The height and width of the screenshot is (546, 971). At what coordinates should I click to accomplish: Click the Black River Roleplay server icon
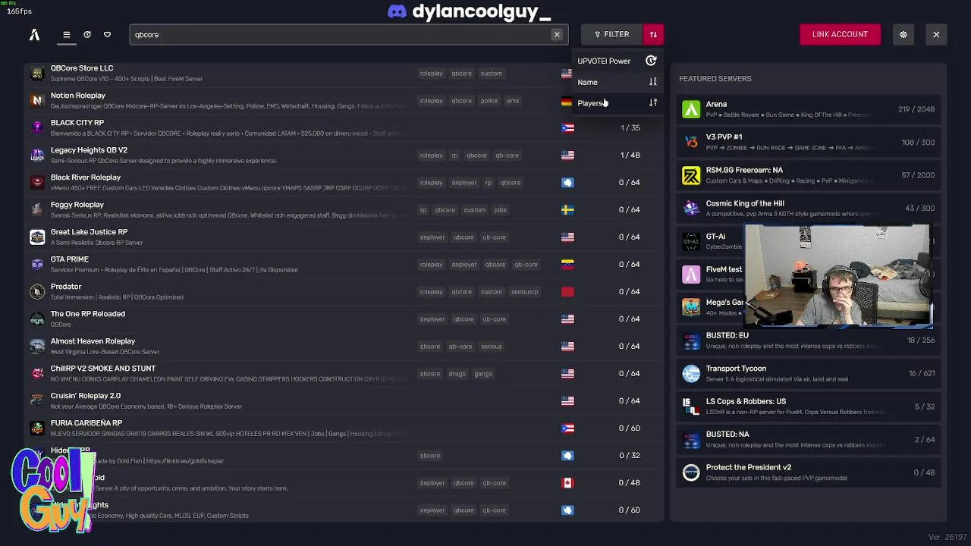click(37, 183)
